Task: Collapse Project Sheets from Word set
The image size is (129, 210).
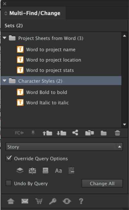Action: [5, 38]
